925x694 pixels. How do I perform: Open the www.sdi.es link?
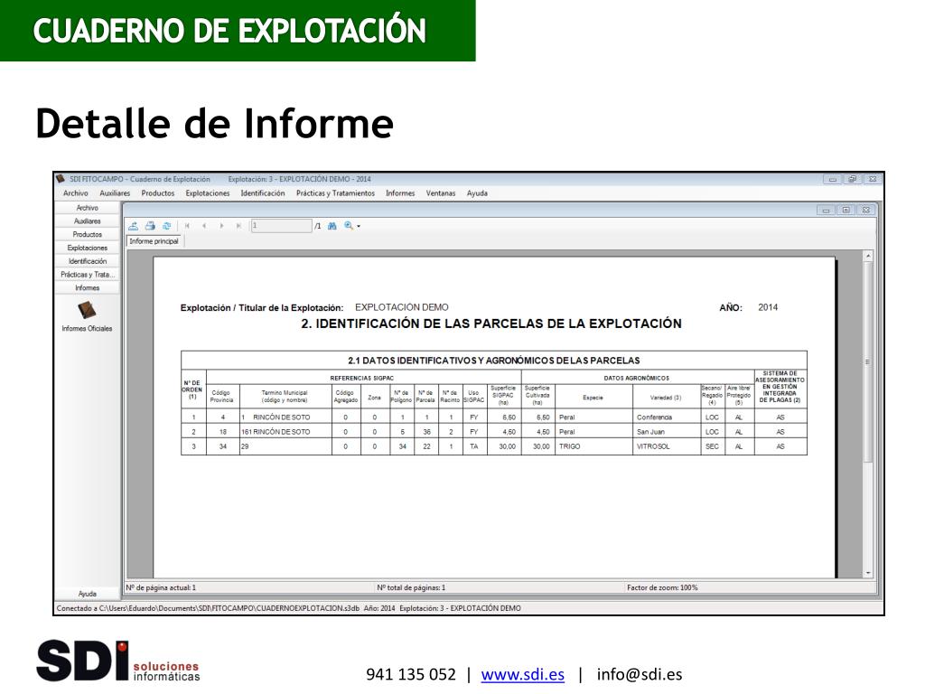(523, 674)
